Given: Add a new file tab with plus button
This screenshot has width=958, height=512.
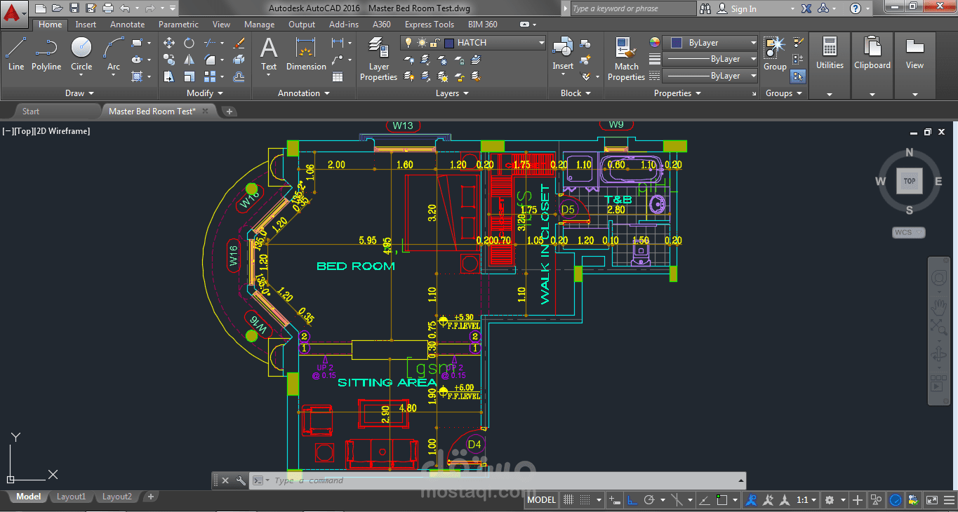Looking at the screenshot, I should (x=229, y=111).
